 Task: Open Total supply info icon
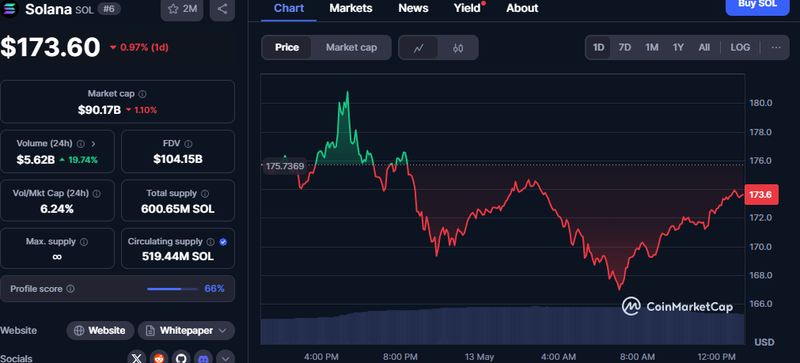click(205, 194)
